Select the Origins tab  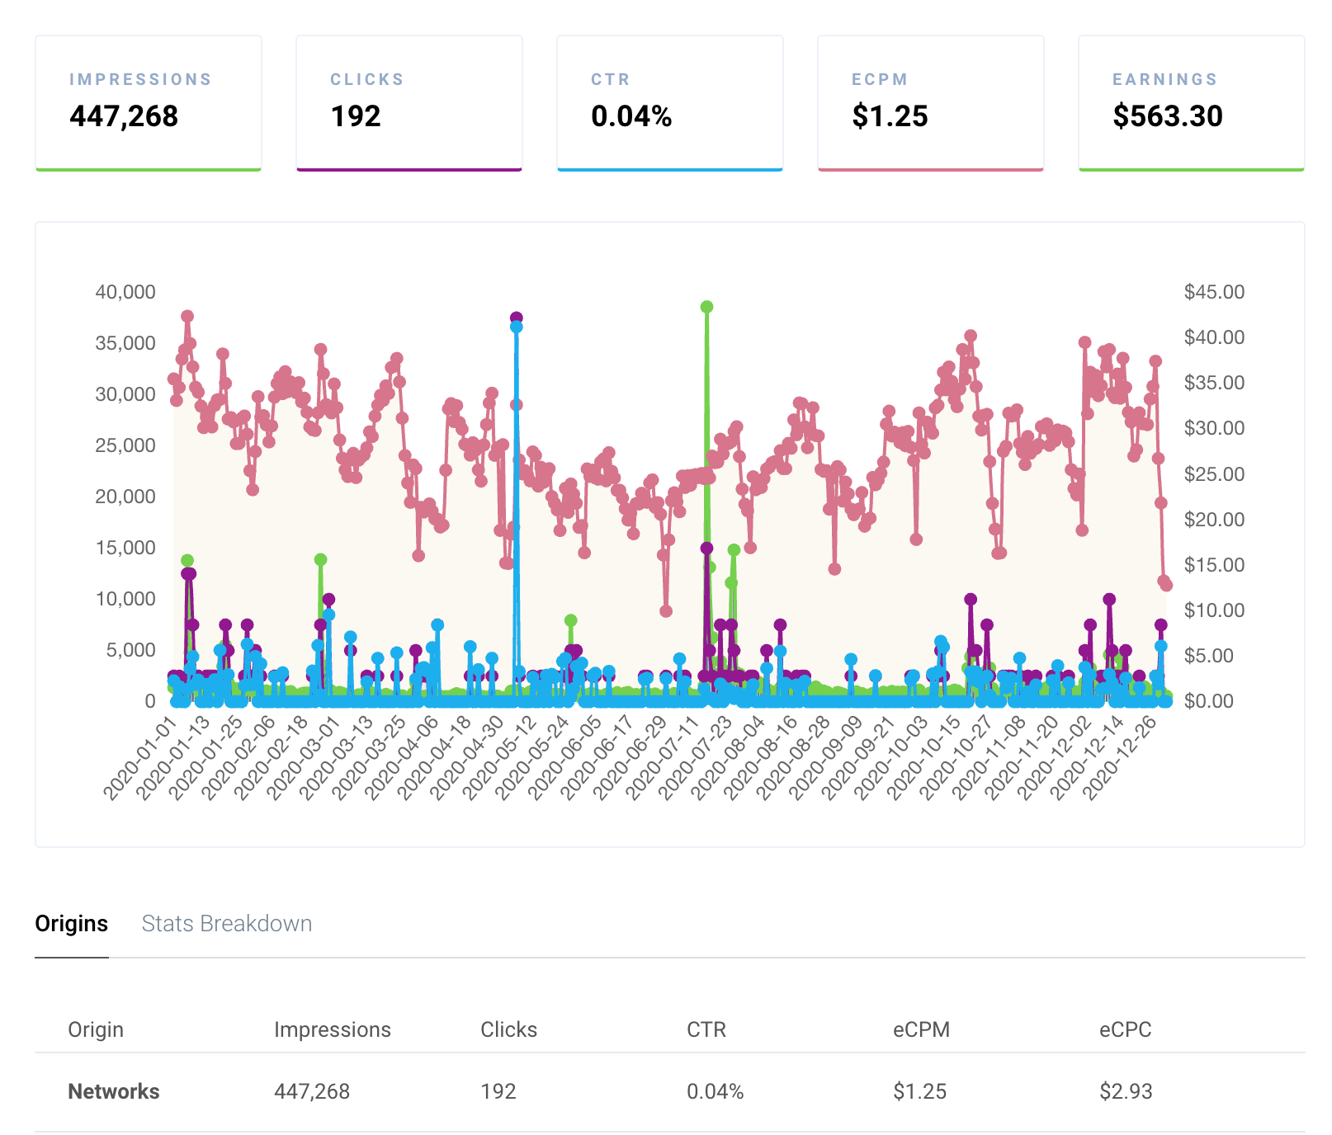pyautogui.click(x=71, y=925)
